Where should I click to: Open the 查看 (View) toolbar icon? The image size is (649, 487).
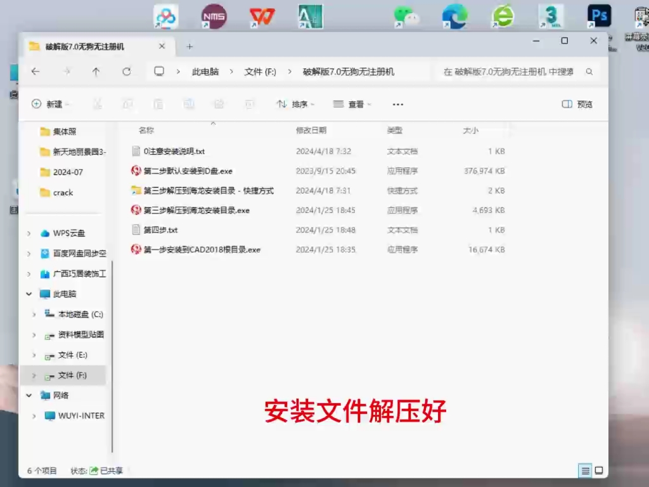pyautogui.click(x=352, y=103)
